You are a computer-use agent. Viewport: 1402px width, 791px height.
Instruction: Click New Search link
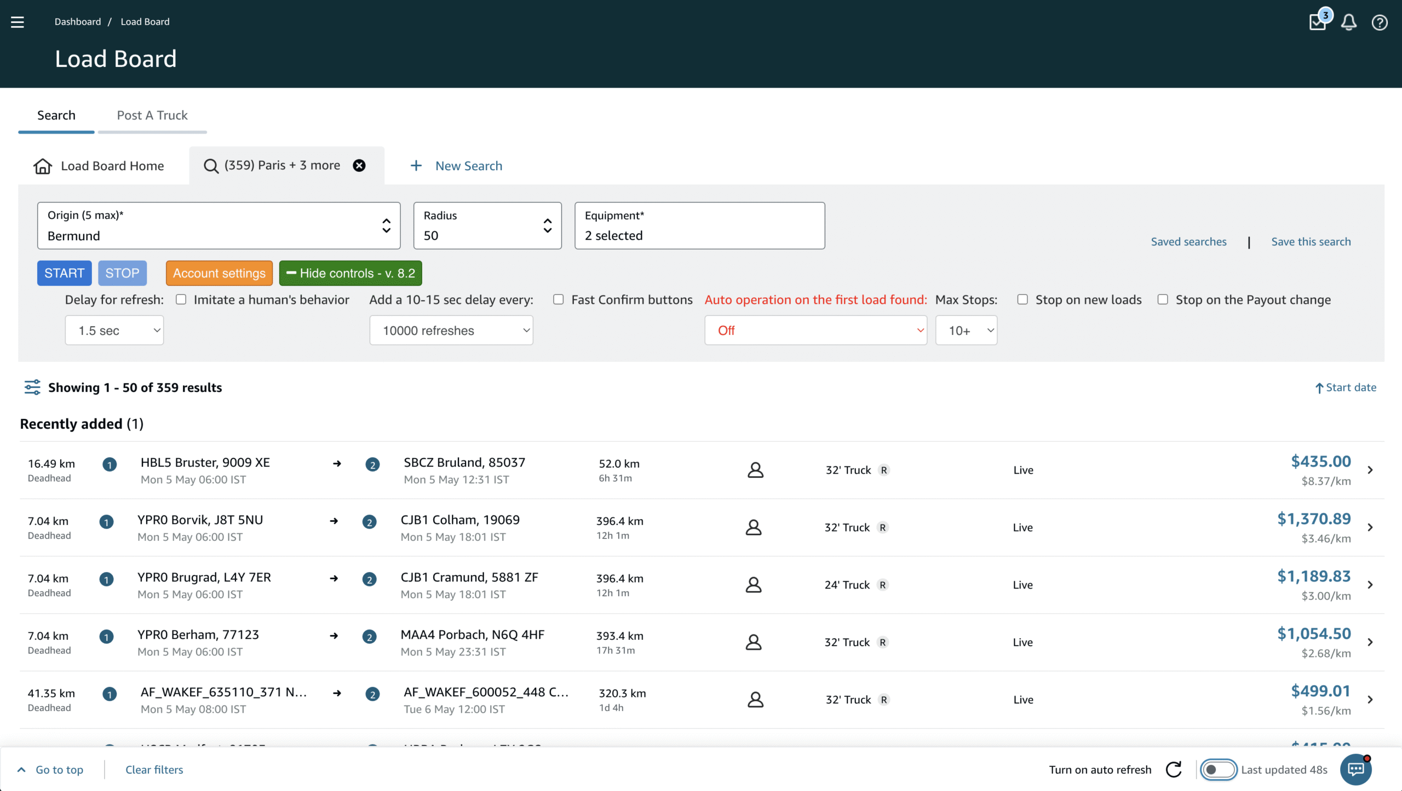pos(469,166)
